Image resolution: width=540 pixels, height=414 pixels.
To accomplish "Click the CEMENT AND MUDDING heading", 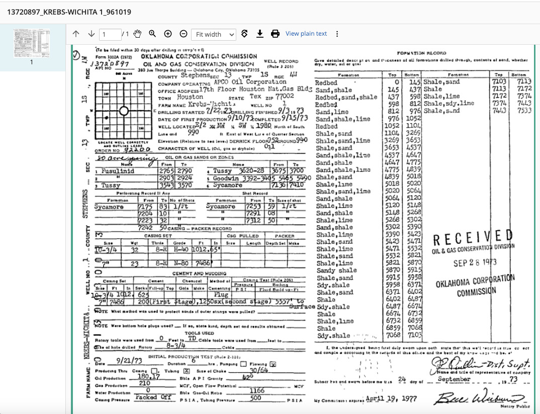I will [x=200, y=274].
